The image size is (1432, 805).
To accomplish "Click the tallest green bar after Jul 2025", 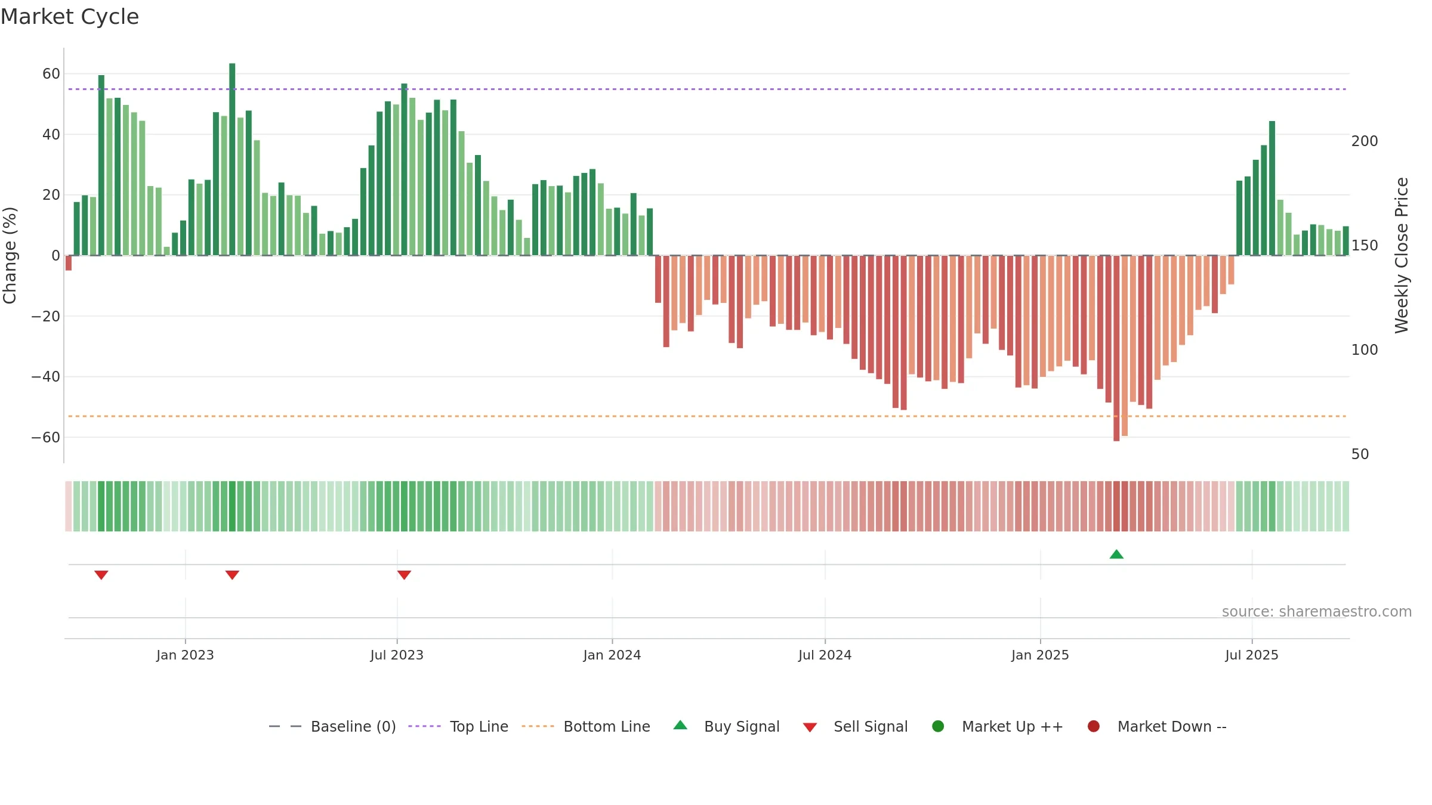I will tap(1272, 188).
